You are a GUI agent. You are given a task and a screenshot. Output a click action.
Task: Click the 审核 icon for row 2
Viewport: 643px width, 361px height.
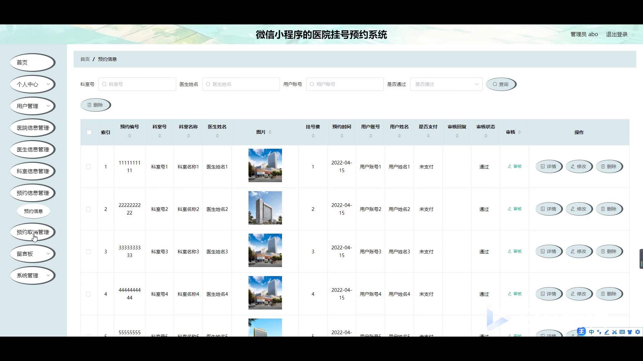click(x=514, y=209)
